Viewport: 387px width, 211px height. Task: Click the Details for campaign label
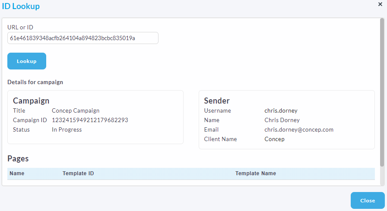pos(35,82)
